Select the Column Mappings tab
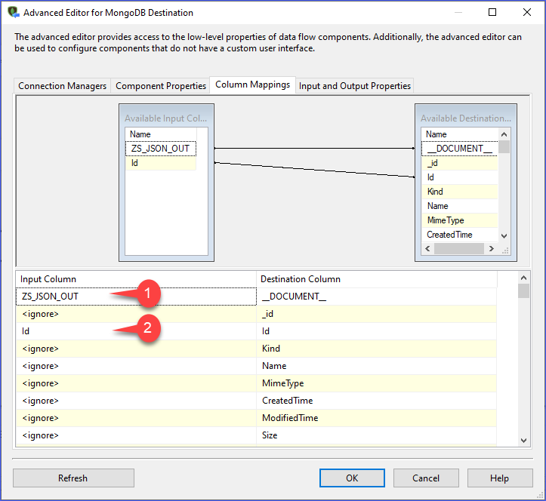Viewport: 546px width, 501px height. click(252, 85)
